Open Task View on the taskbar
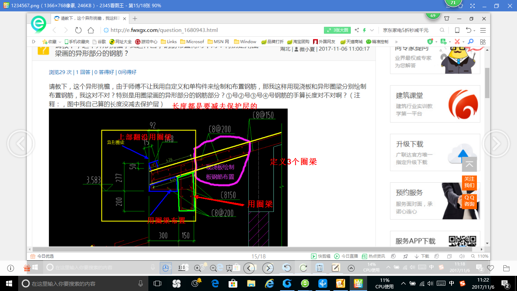Viewport: 517px width, 291px height. click(x=157, y=283)
